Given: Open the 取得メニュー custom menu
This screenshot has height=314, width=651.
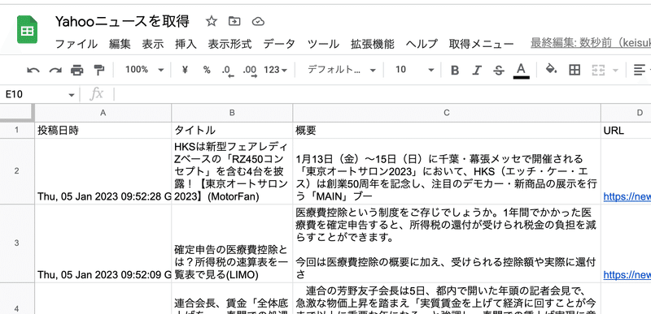Looking at the screenshot, I should point(481,44).
